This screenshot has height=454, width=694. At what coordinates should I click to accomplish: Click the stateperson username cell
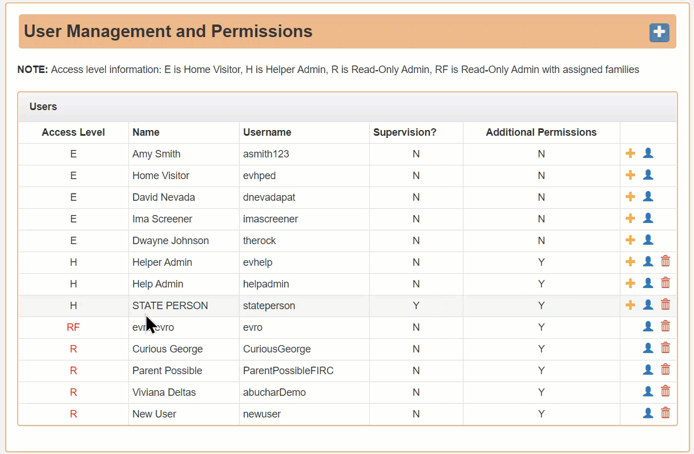click(x=304, y=306)
